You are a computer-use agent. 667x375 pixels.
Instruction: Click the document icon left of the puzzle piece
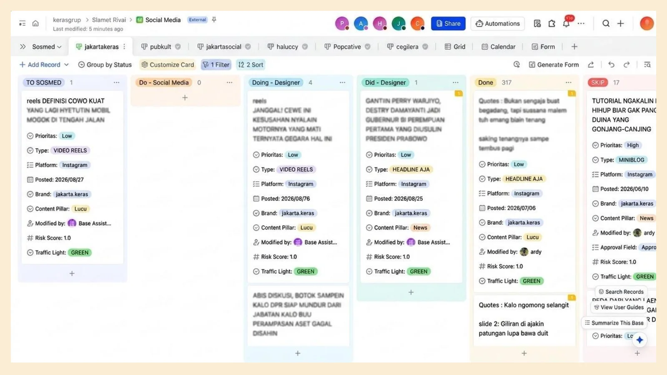(x=537, y=23)
